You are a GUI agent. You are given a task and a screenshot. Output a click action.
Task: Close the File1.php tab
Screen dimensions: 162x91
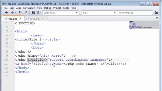[x=21, y=19]
